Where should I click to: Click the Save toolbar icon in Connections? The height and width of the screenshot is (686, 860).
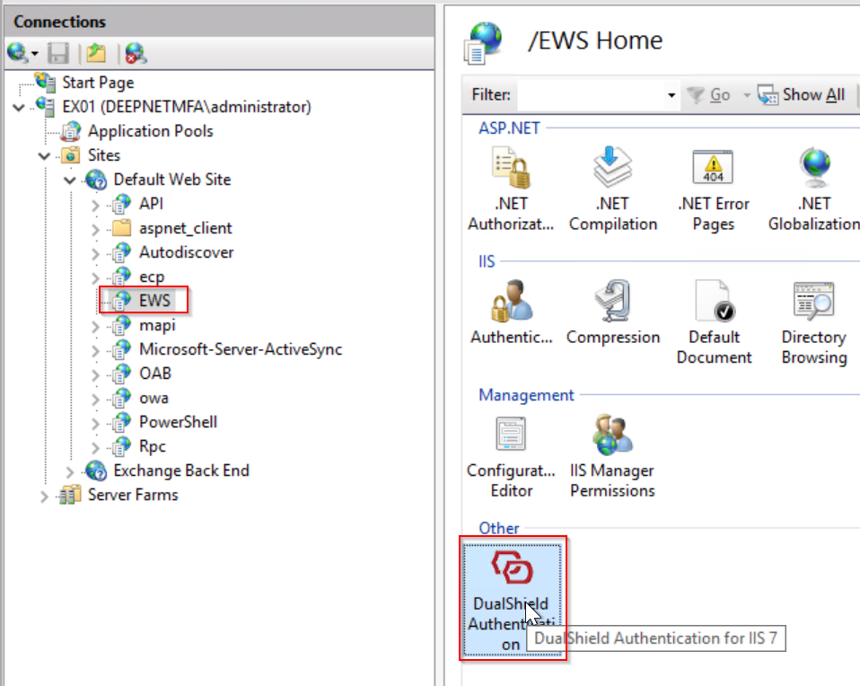pyautogui.click(x=58, y=54)
